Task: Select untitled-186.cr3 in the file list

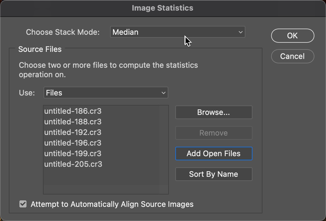Action: (x=73, y=111)
